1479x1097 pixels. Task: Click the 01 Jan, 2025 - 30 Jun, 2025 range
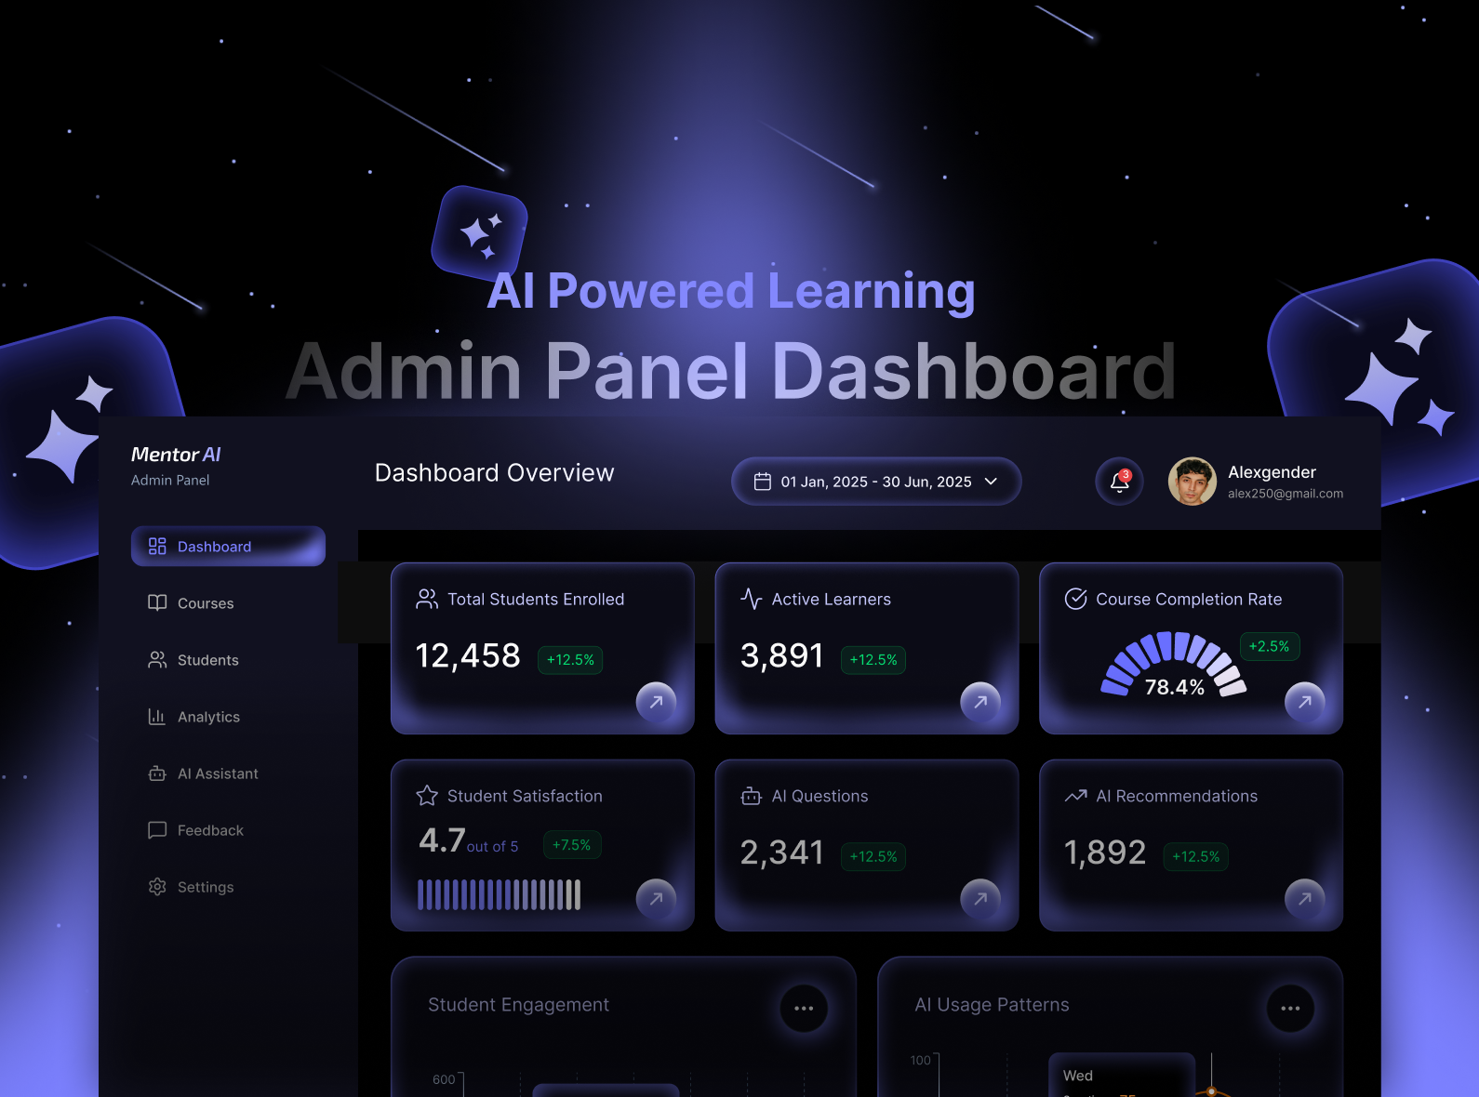(x=876, y=482)
